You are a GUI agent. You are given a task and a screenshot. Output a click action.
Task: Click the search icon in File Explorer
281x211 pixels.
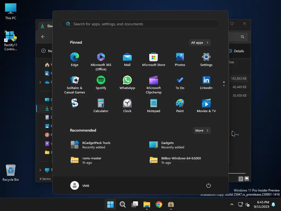pos(243,37)
